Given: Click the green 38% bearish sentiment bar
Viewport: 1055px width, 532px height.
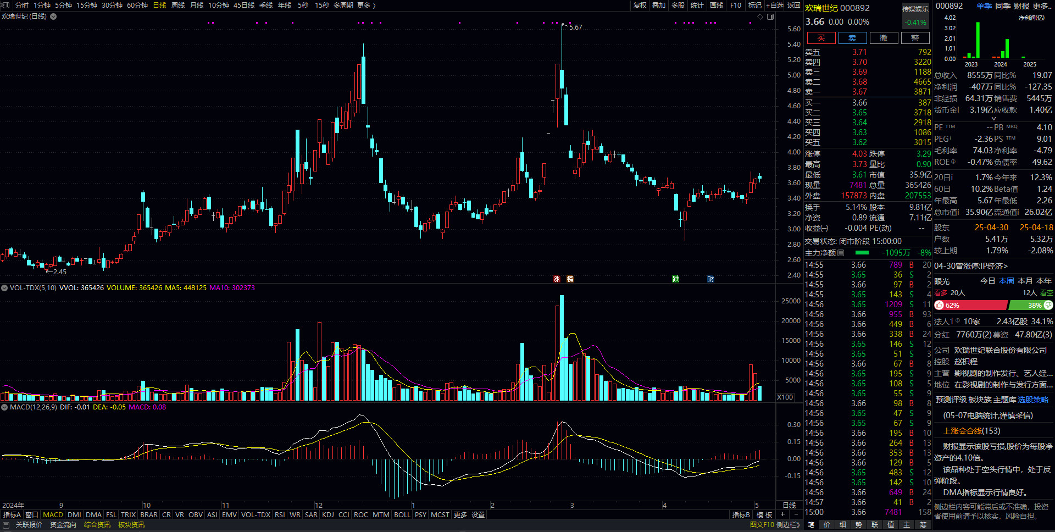Looking at the screenshot, I should point(1031,305).
